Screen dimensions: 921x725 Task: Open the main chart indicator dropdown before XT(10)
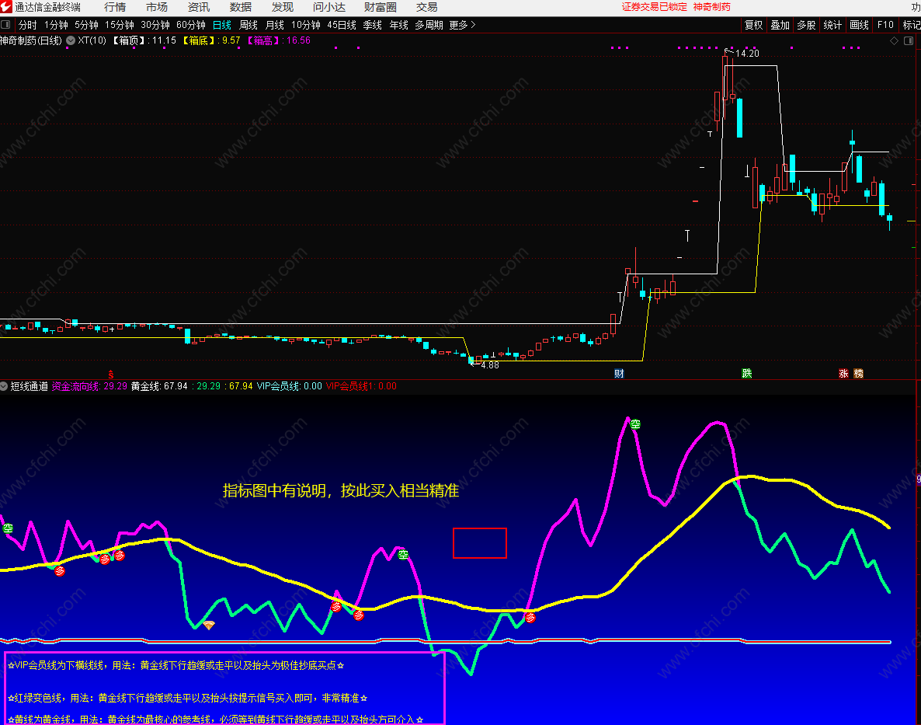click(71, 40)
